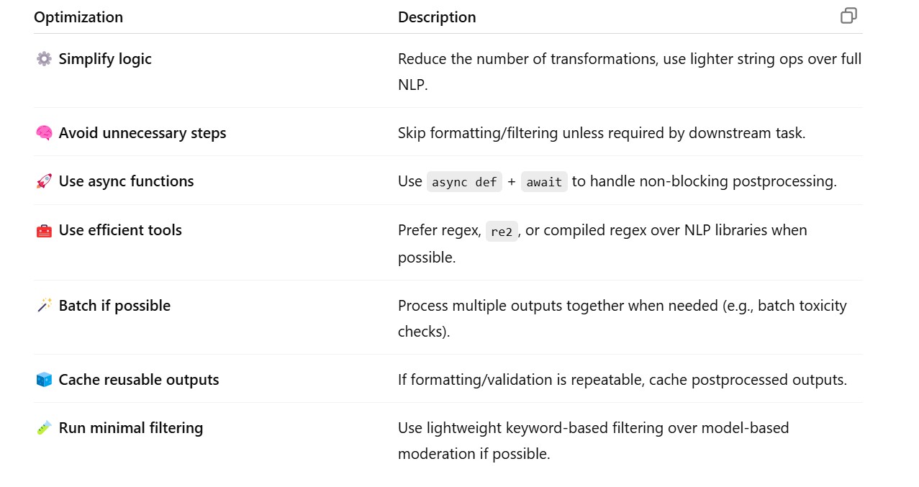Click the toolbox emoji beside Use efficient tools
This screenshot has height=487, width=919.
(x=44, y=230)
